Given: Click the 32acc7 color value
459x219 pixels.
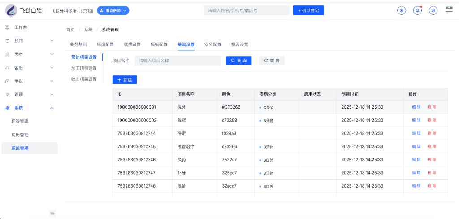Looking at the screenshot, I should pyautogui.click(x=229, y=186).
